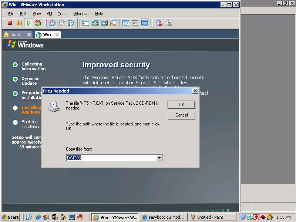Viewport: 296px width, 222px height.
Task: Open the View menu
Action: tap(37, 14)
